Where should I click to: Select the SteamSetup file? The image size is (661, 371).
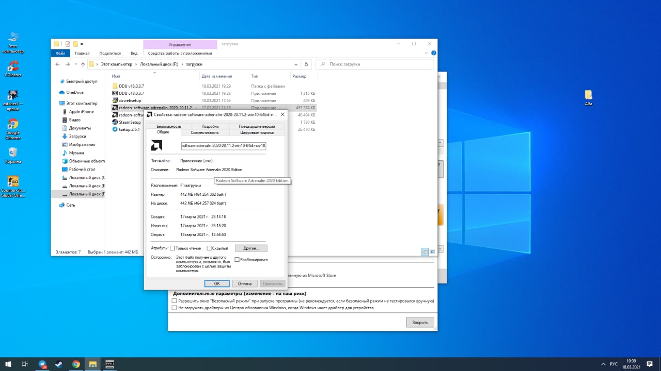tap(130, 122)
